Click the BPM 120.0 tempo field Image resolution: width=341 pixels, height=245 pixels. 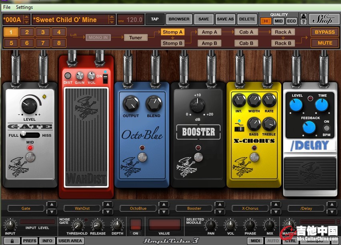(x=130, y=20)
